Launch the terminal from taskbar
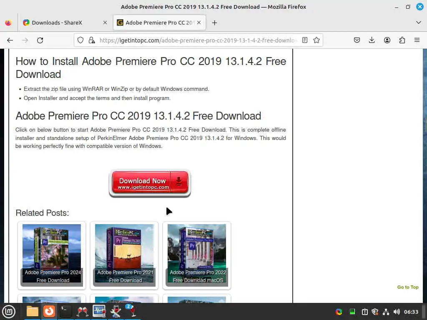Screen dimensions: 427x320 pos(66,311)
